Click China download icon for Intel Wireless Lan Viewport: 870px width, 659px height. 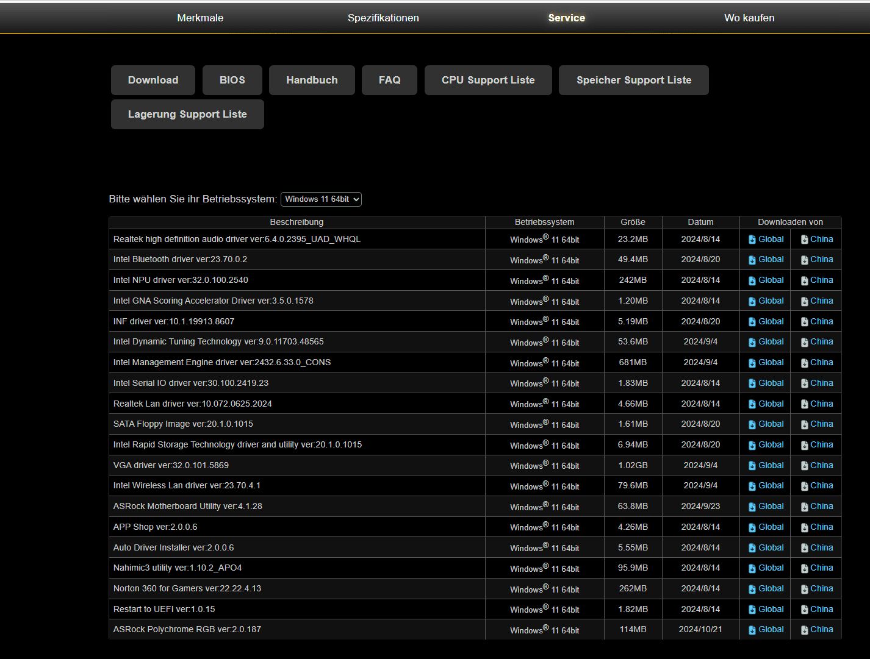[x=805, y=486]
